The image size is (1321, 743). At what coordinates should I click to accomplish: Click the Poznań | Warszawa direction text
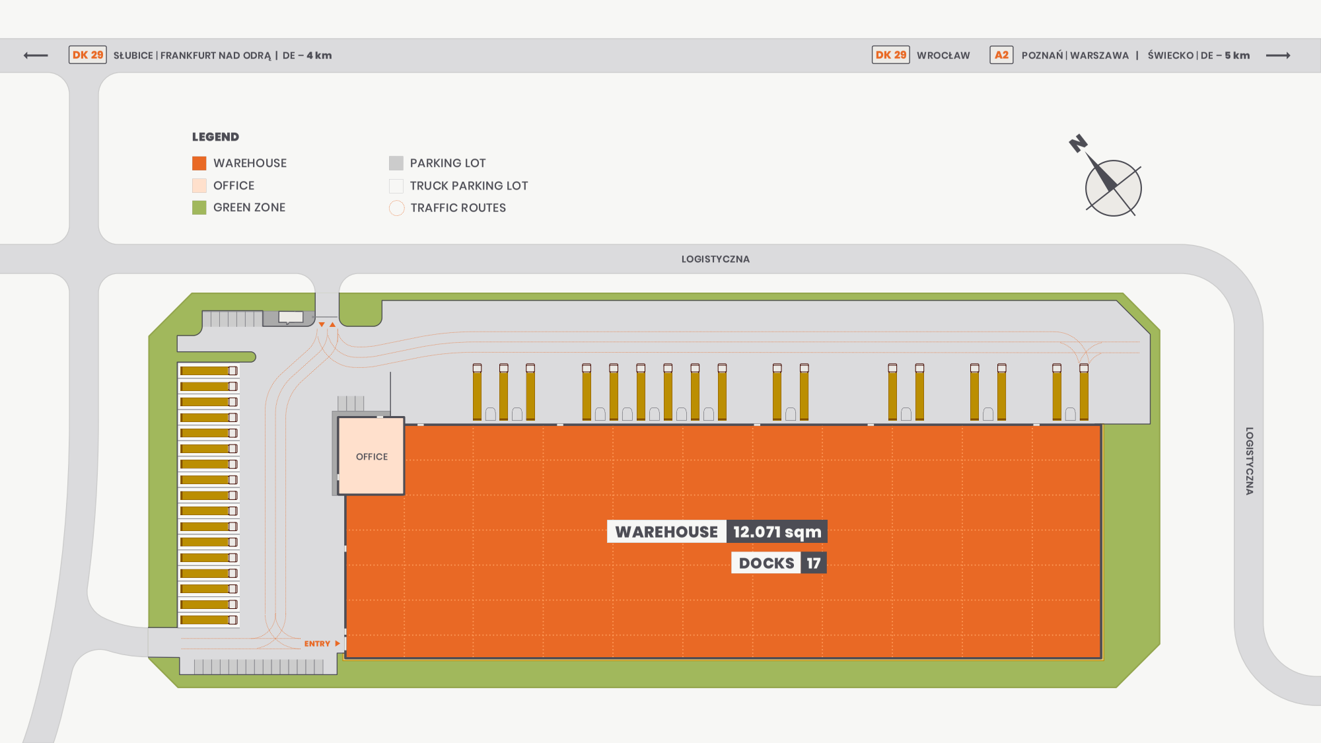point(1075,55)
